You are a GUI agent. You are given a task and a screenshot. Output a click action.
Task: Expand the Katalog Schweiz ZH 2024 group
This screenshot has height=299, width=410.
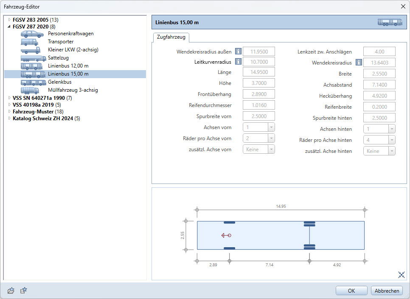point(9,118)
